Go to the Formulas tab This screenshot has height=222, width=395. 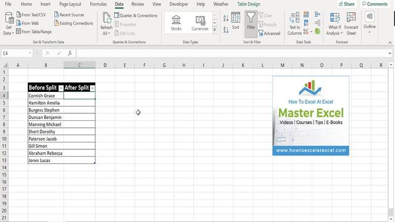[x=98, y=4]
